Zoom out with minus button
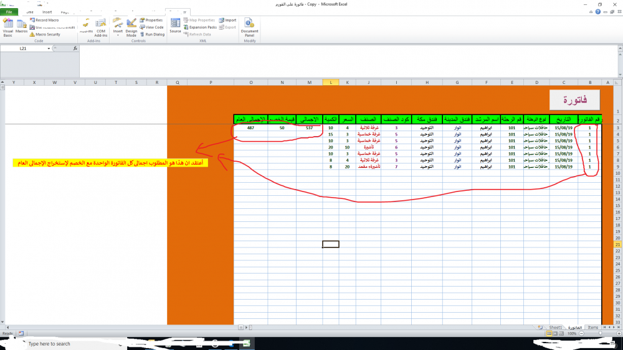The image size is (623, 350). point(582,334)
